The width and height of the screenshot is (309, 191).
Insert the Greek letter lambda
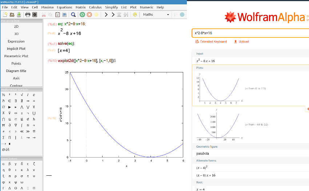click(x=28, y=170)
